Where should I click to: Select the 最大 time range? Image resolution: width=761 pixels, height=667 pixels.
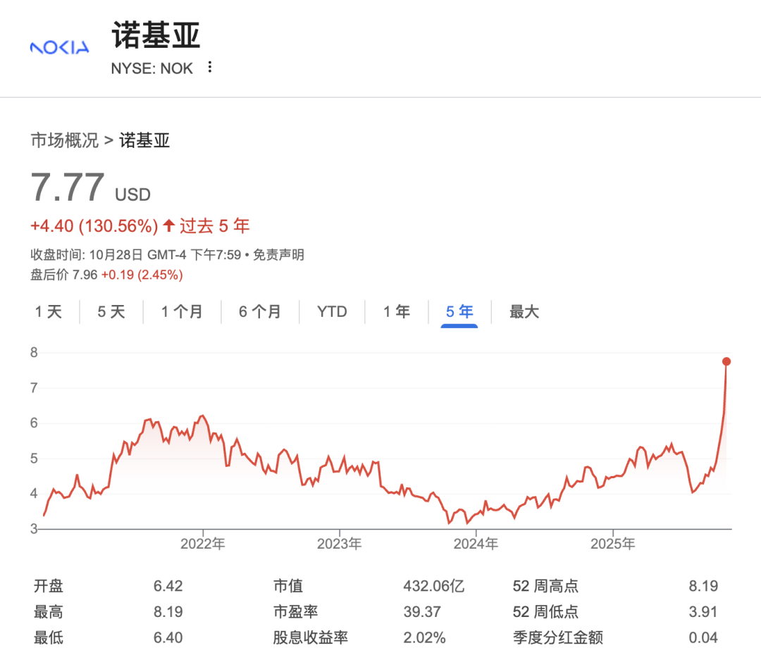tap(523, 311)
